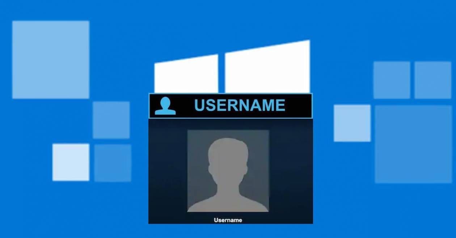Click the blue user silhouette icon
Screen dimensions: 456x238
[165, 106]
